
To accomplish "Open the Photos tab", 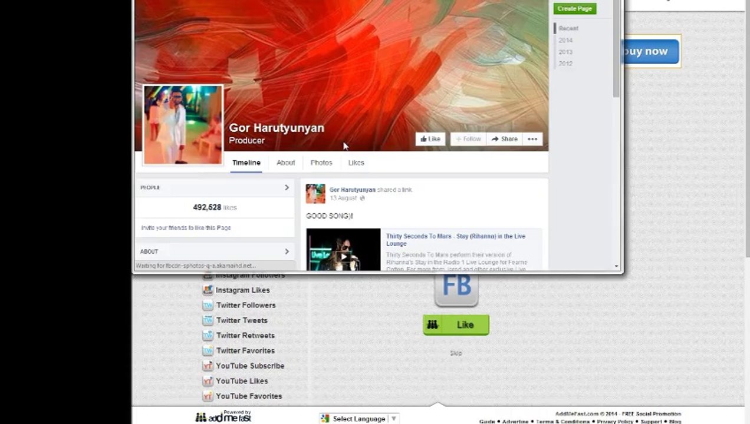I will [321, 163].
